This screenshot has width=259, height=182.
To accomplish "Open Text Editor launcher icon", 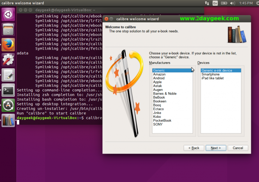I will point(8,75).
